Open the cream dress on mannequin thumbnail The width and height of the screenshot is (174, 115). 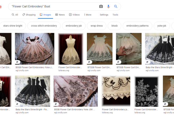click(71, 49)
